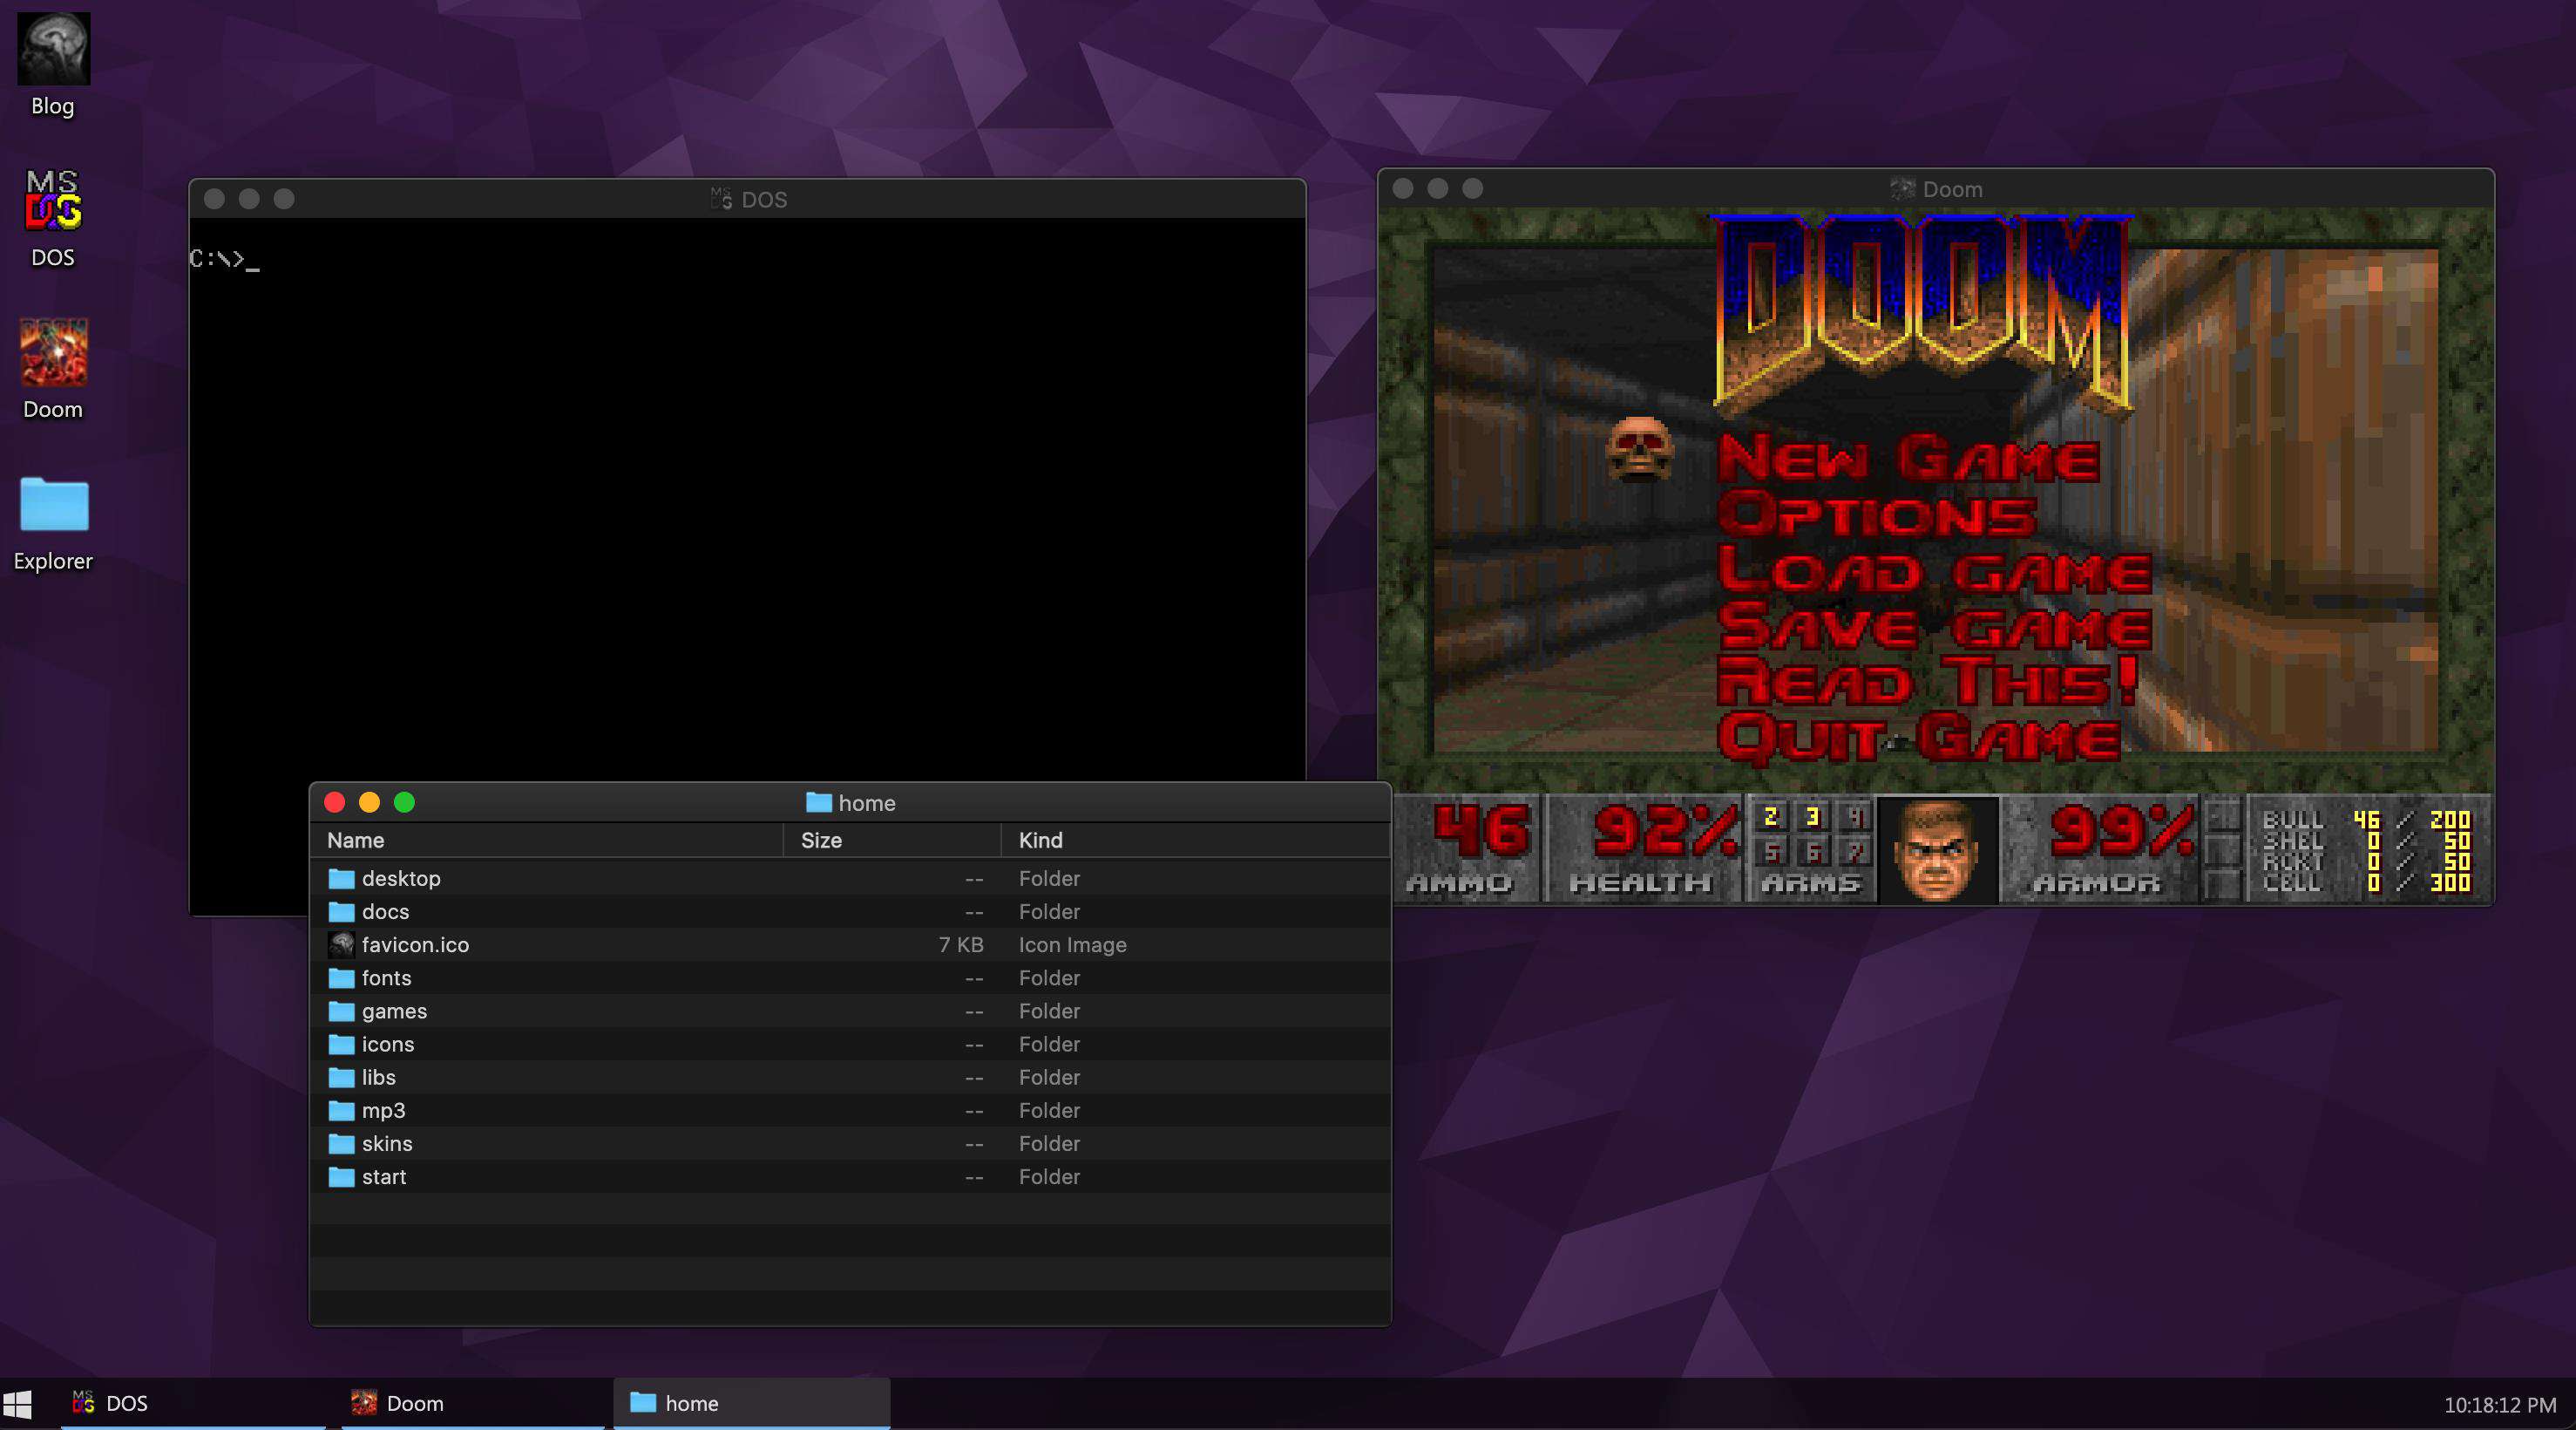
Task: Choose New Game in Doom menu
Action: pos(1908,459)
